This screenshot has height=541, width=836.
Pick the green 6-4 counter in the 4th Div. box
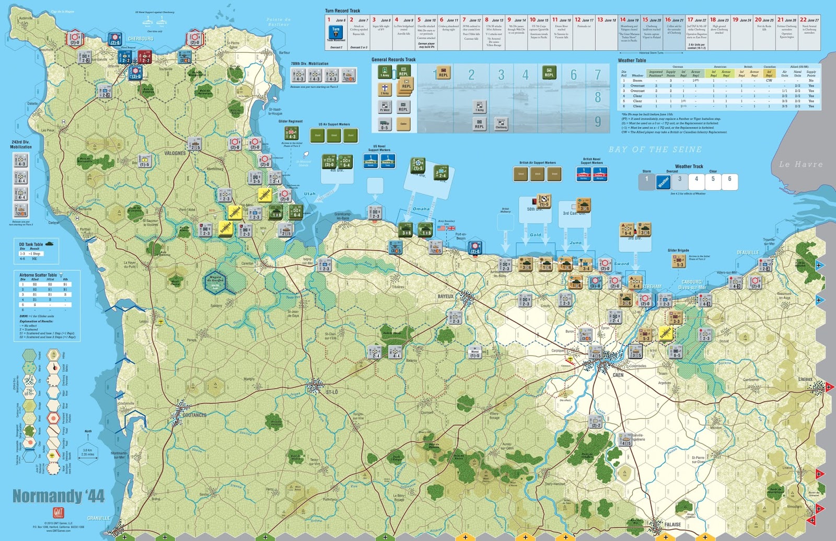pyautogui.click(x=345, y=162)
